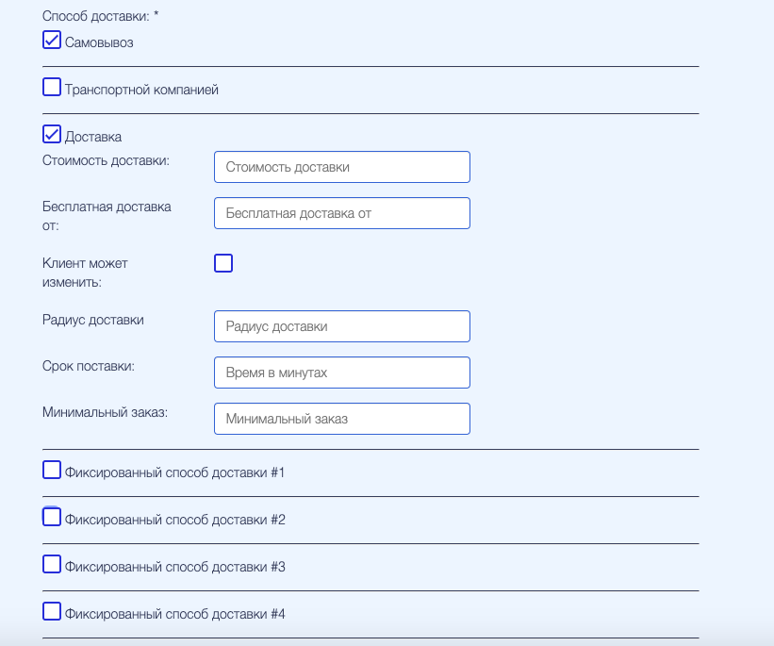The image size is (774, 646).
Task: Click the Стоимость доставки input field
Action: [341, 167]
